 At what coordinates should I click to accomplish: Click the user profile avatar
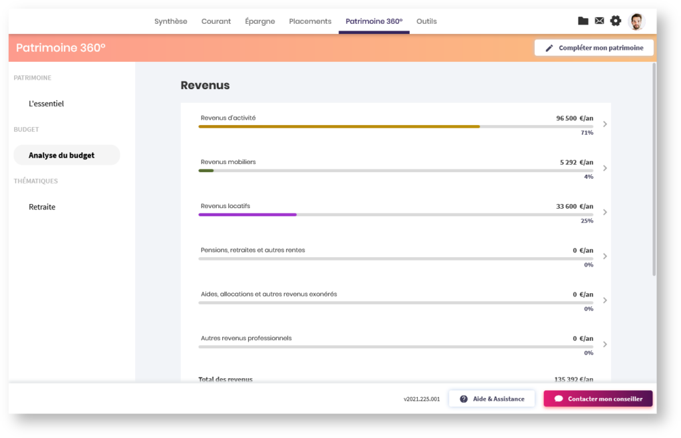(636, 21)
